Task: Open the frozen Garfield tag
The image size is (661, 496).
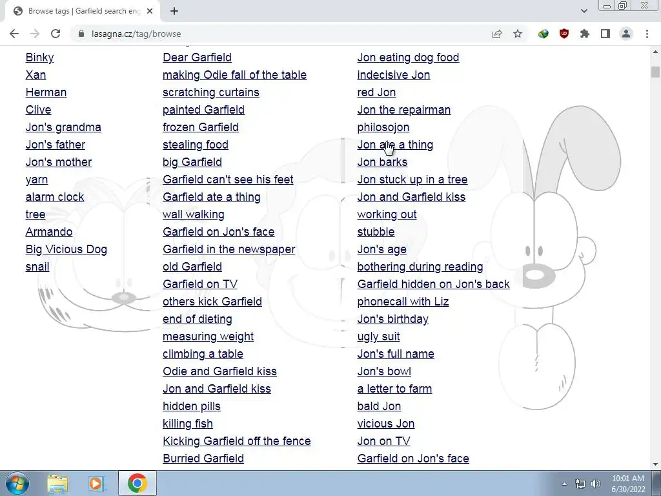Action: click(201, 127)
